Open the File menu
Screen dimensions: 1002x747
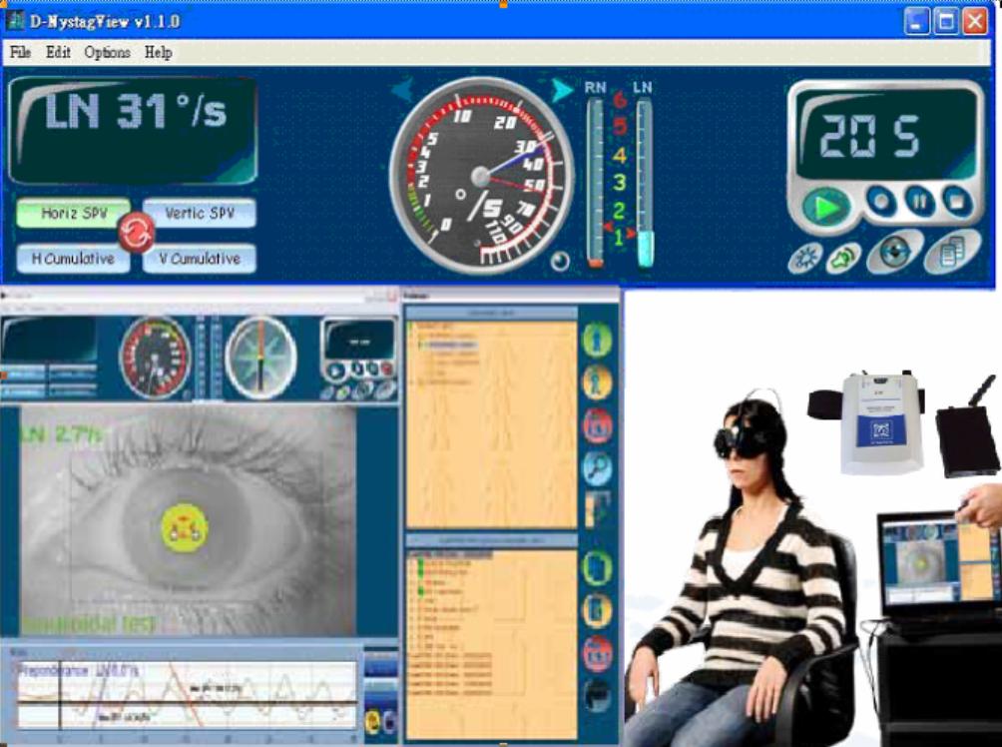20,53
